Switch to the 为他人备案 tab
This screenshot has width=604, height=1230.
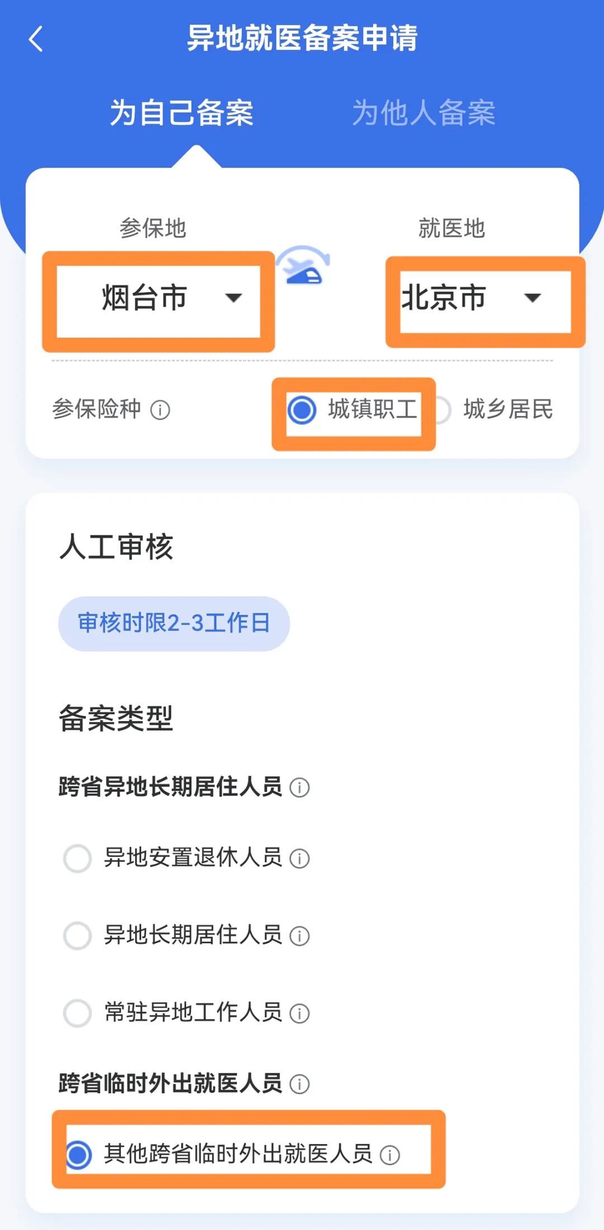(423, 113)
